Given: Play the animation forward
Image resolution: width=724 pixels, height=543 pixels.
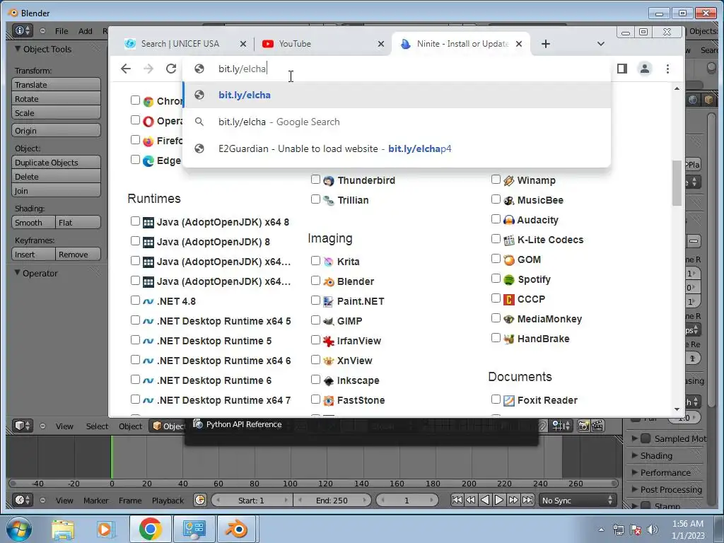Looking at the screenshot, I should tap(498, 500).
